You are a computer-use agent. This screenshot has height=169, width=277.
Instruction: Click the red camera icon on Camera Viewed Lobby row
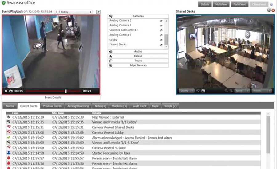coord(9,132)
